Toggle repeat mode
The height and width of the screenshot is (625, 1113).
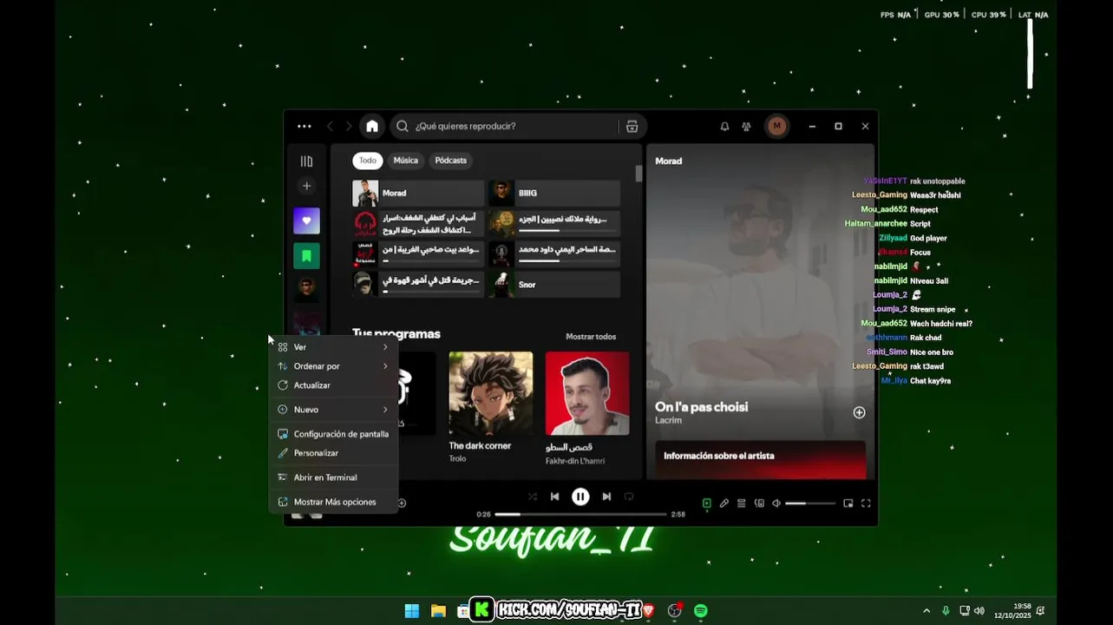[x=629, y=497]
